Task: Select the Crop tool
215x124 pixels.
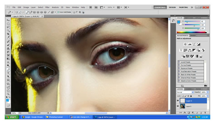Action: [8, 34]
